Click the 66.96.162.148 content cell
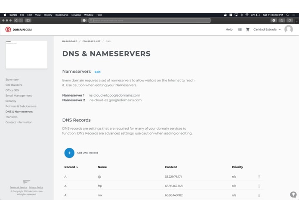This screenshot has height=213, width=299. click(x=174, y=186)
